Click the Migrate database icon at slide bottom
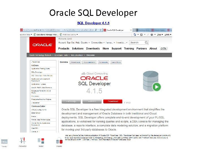The image size is (200, 150). (x=59, y=141)
